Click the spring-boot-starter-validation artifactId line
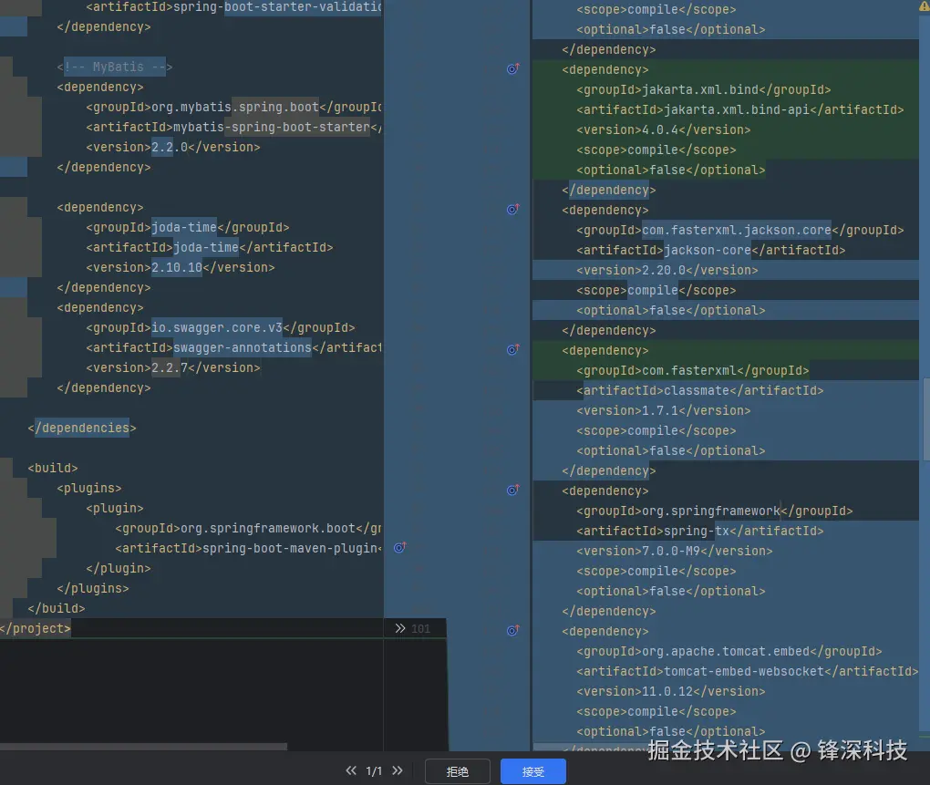This screenshot has width=930, height=785. point(233,7)
